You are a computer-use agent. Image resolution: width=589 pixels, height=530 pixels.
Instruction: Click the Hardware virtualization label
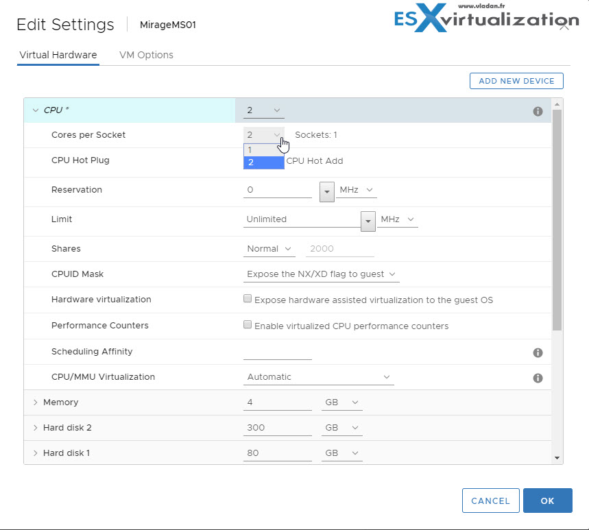[x=101, y=300]
